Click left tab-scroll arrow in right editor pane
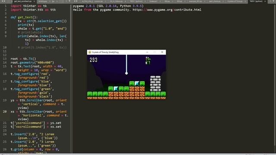 click(75, 1)
